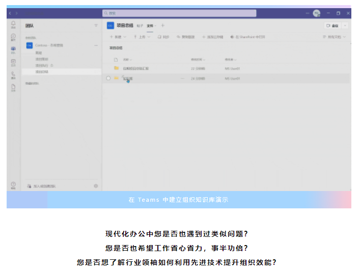Open the Help question mark icon
Screen dimensions: 360x270
click(13, 185)
